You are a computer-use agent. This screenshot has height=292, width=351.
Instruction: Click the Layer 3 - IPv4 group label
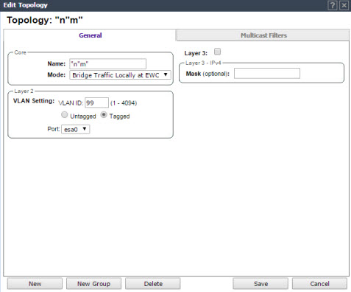pos(203,63)
